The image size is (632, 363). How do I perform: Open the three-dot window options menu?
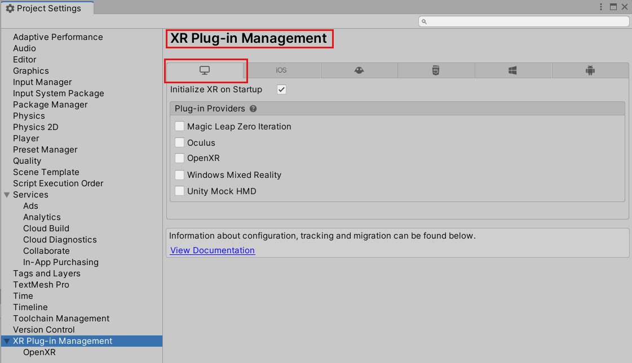coord(600,6)
